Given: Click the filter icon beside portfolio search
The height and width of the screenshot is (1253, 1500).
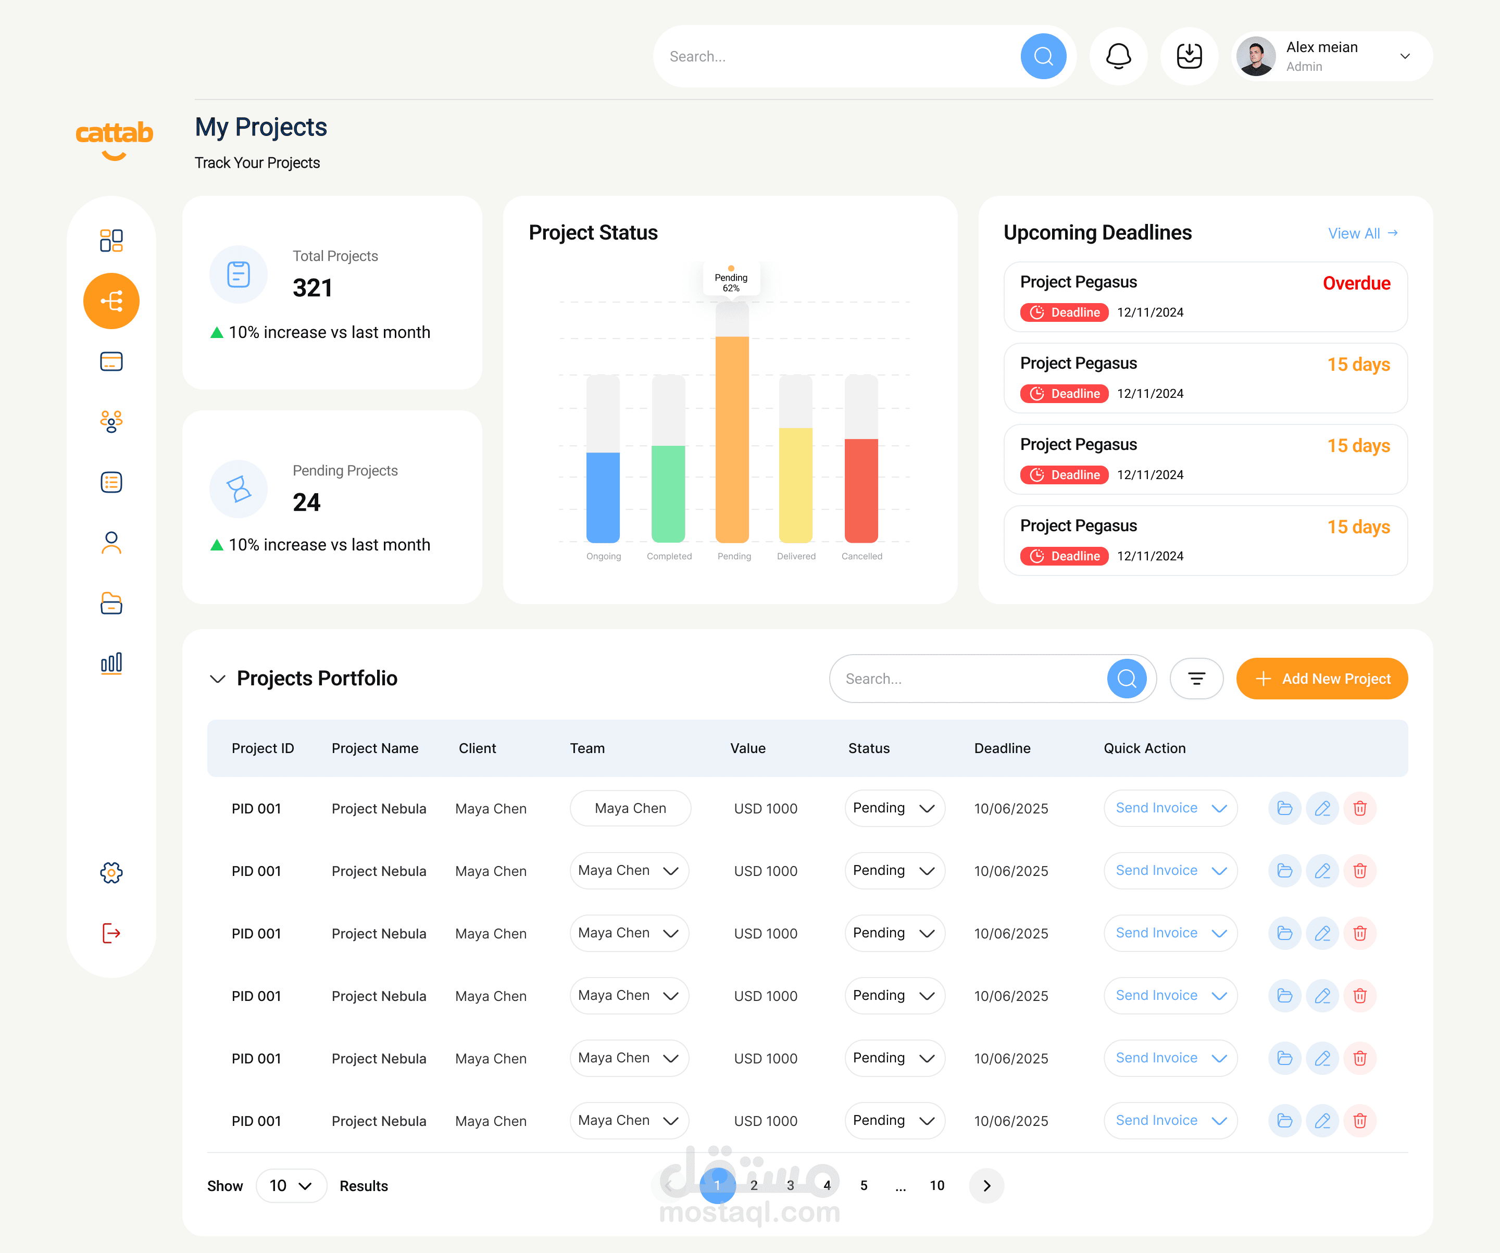Looking at the screenshot, I should click(1196, 678).
